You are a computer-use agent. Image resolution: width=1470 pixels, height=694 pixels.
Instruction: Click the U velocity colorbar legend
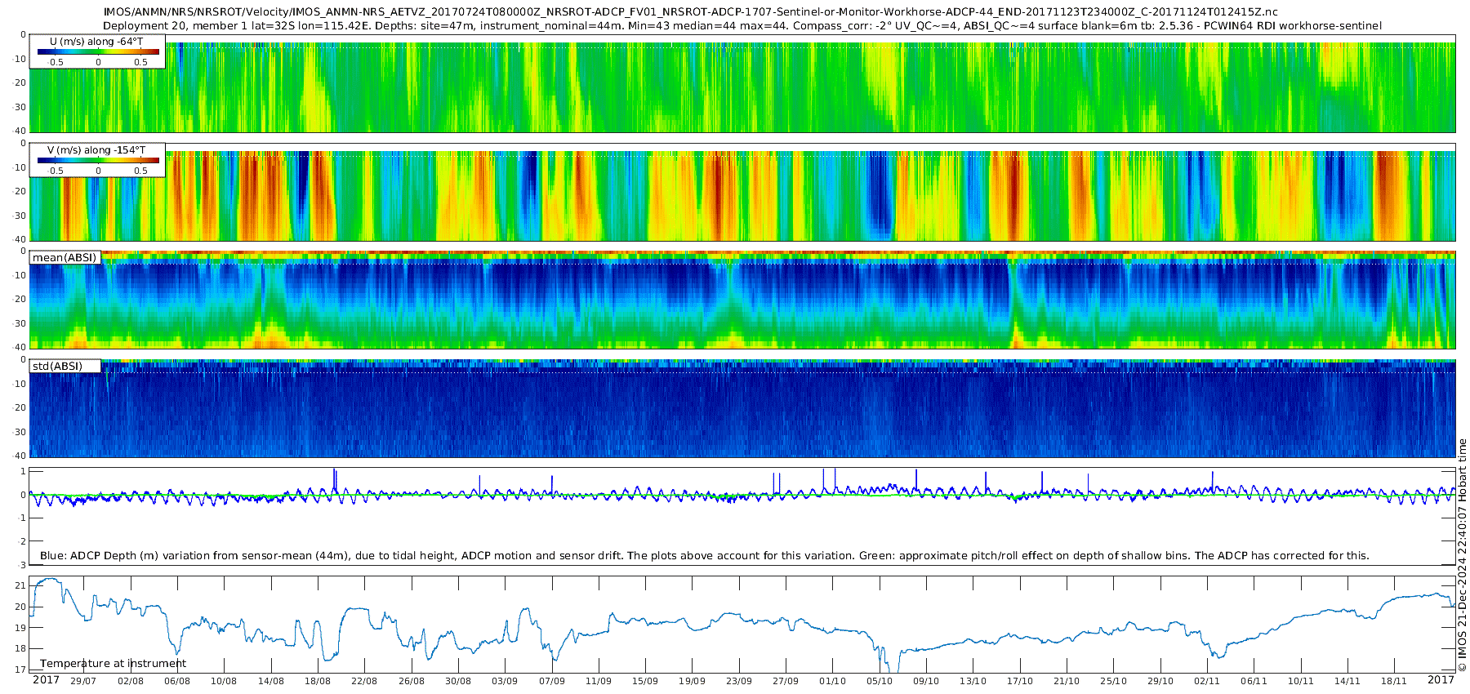point(97,51)
